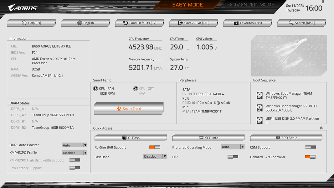Click M2A TEAM TM8FPK001T entry

click(x=202, y=112)
